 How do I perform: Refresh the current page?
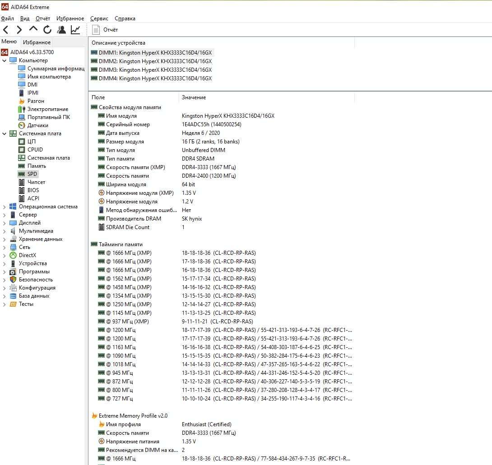(x=47, y=30)
